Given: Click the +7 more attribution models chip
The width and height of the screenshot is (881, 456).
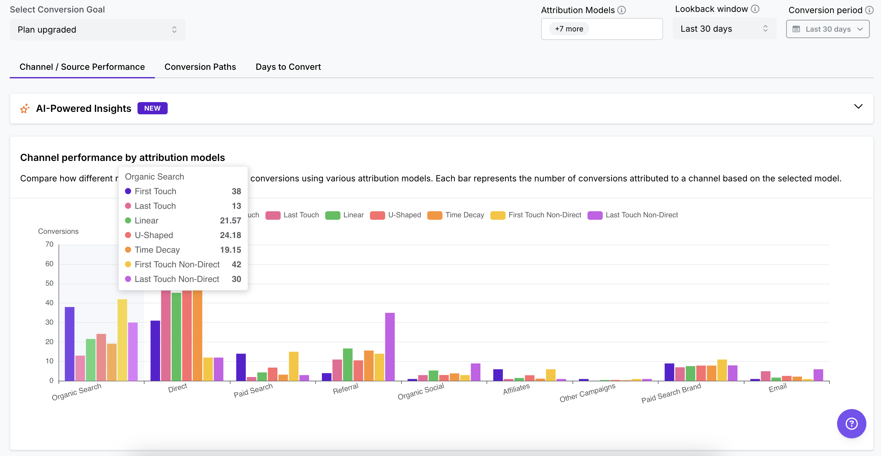Looking at the screenshot, I should click(x=569, y=29).
